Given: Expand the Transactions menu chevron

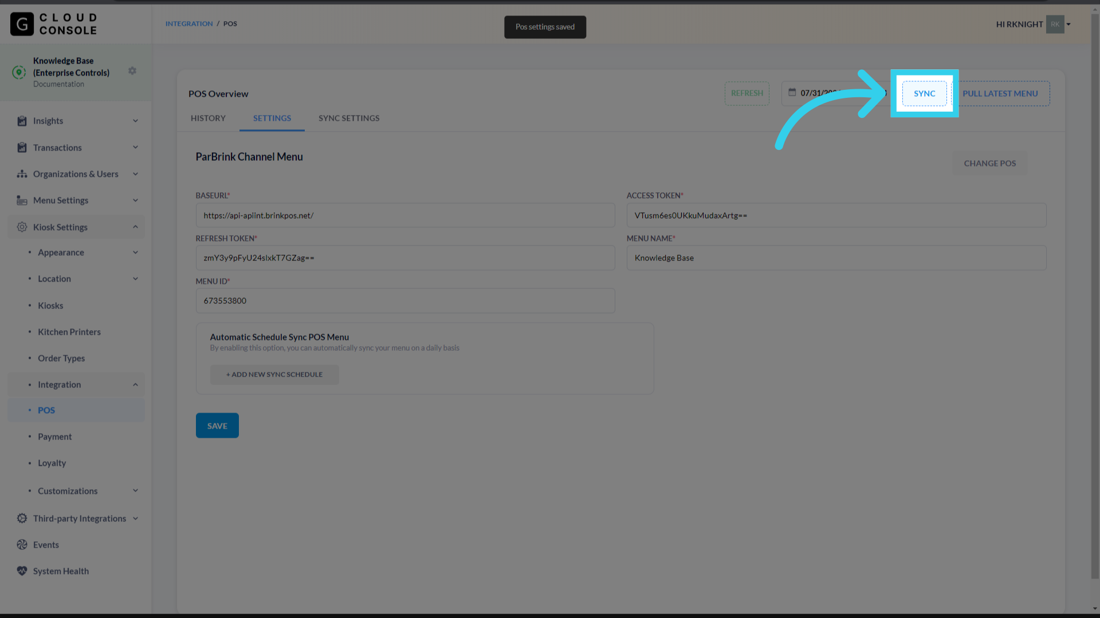Looking at the screenshot, I should point(135,148).
